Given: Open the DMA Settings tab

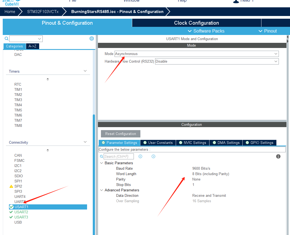Looking at the screenshot, I should pyautogui.click(x=226, y=143).
